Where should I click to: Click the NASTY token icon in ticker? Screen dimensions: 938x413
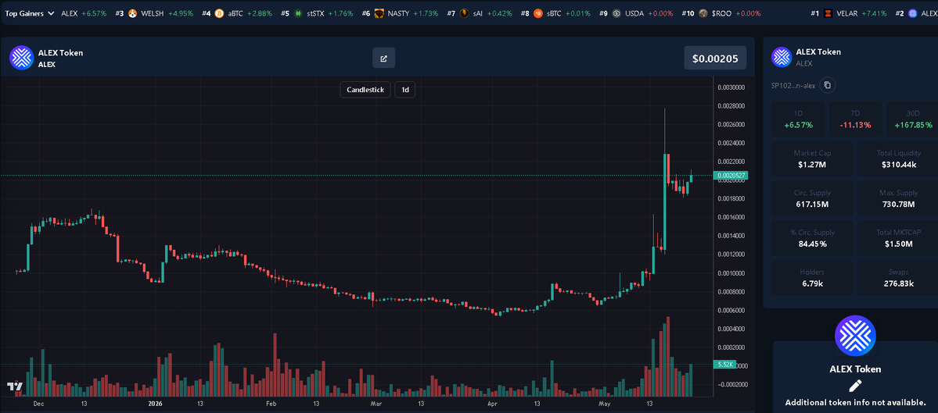pos(379,13)
